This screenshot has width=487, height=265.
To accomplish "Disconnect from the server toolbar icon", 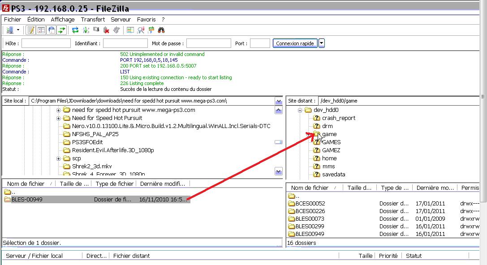I will pyautogui.click(x=106, y=30).
